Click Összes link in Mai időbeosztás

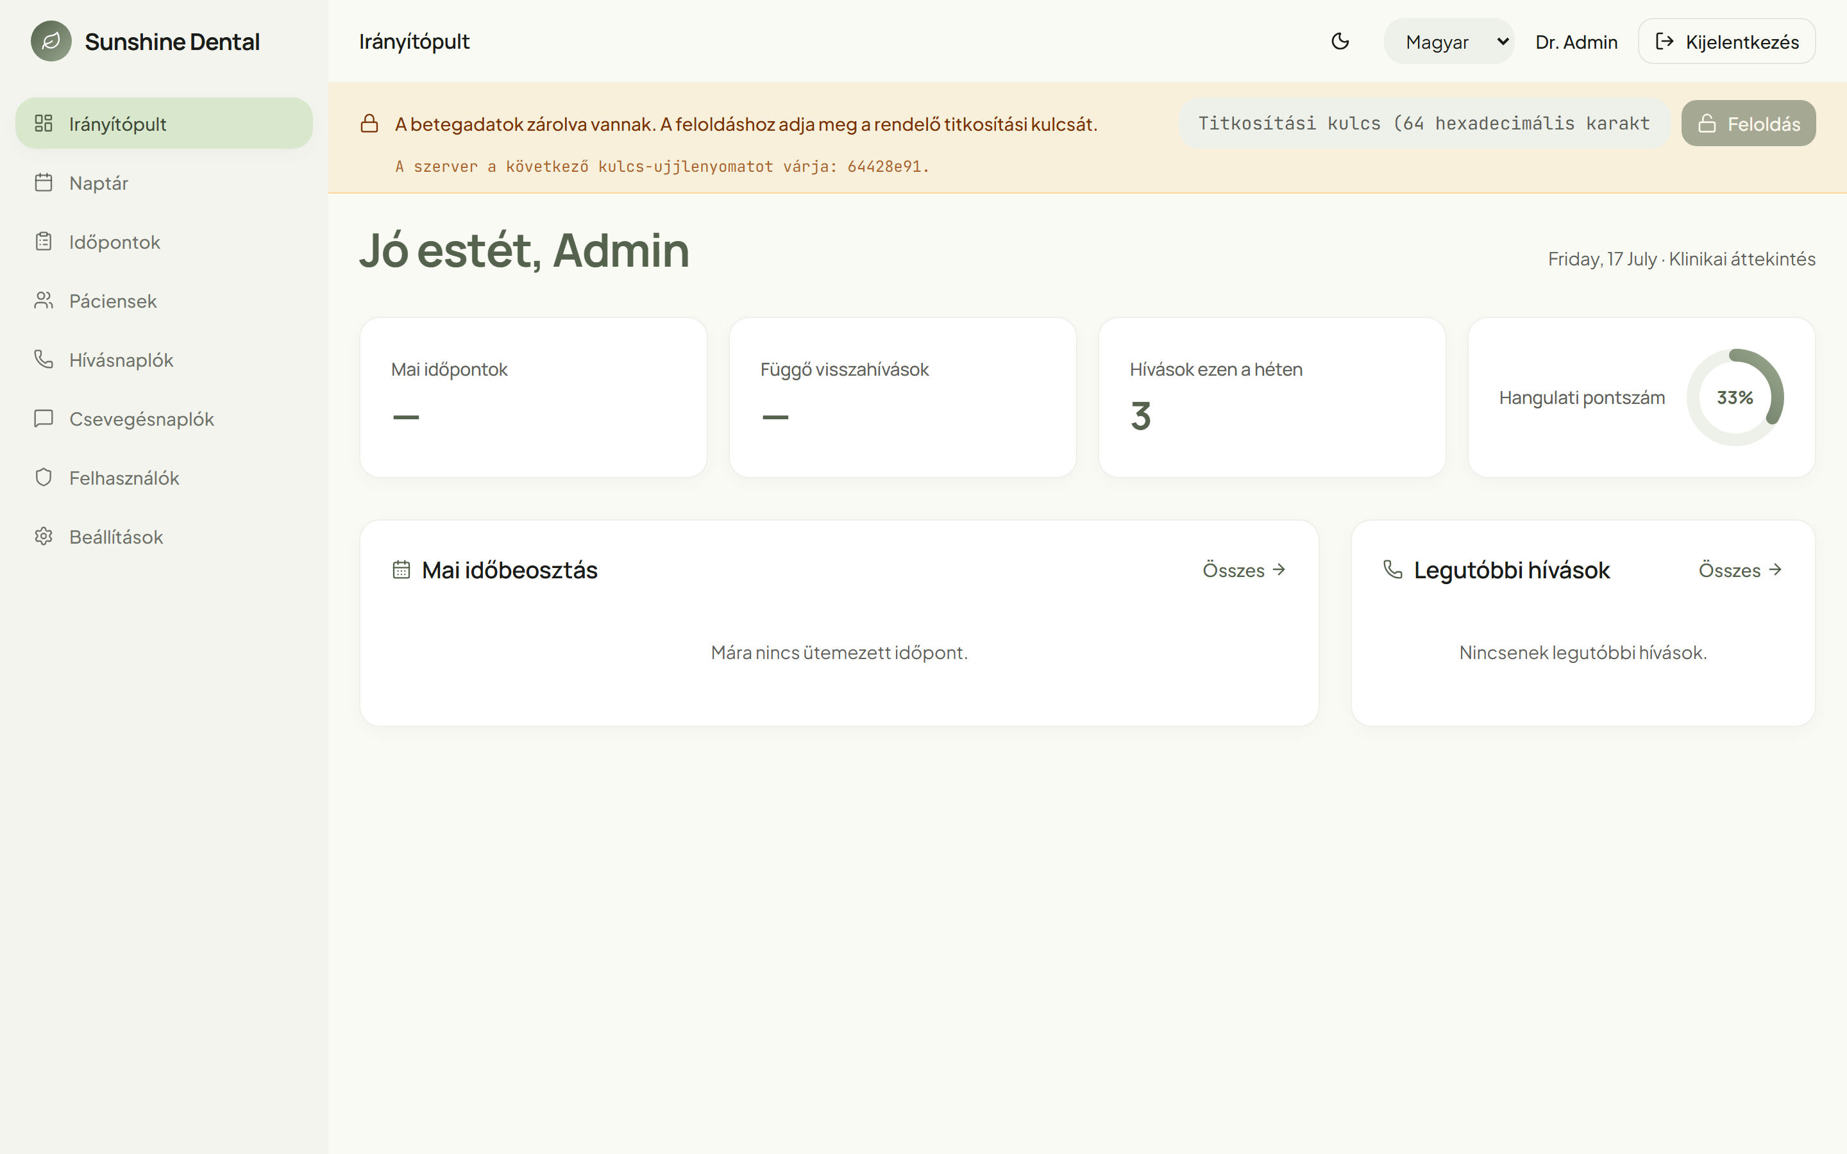pyautogui.click(x=1244, y=570)
